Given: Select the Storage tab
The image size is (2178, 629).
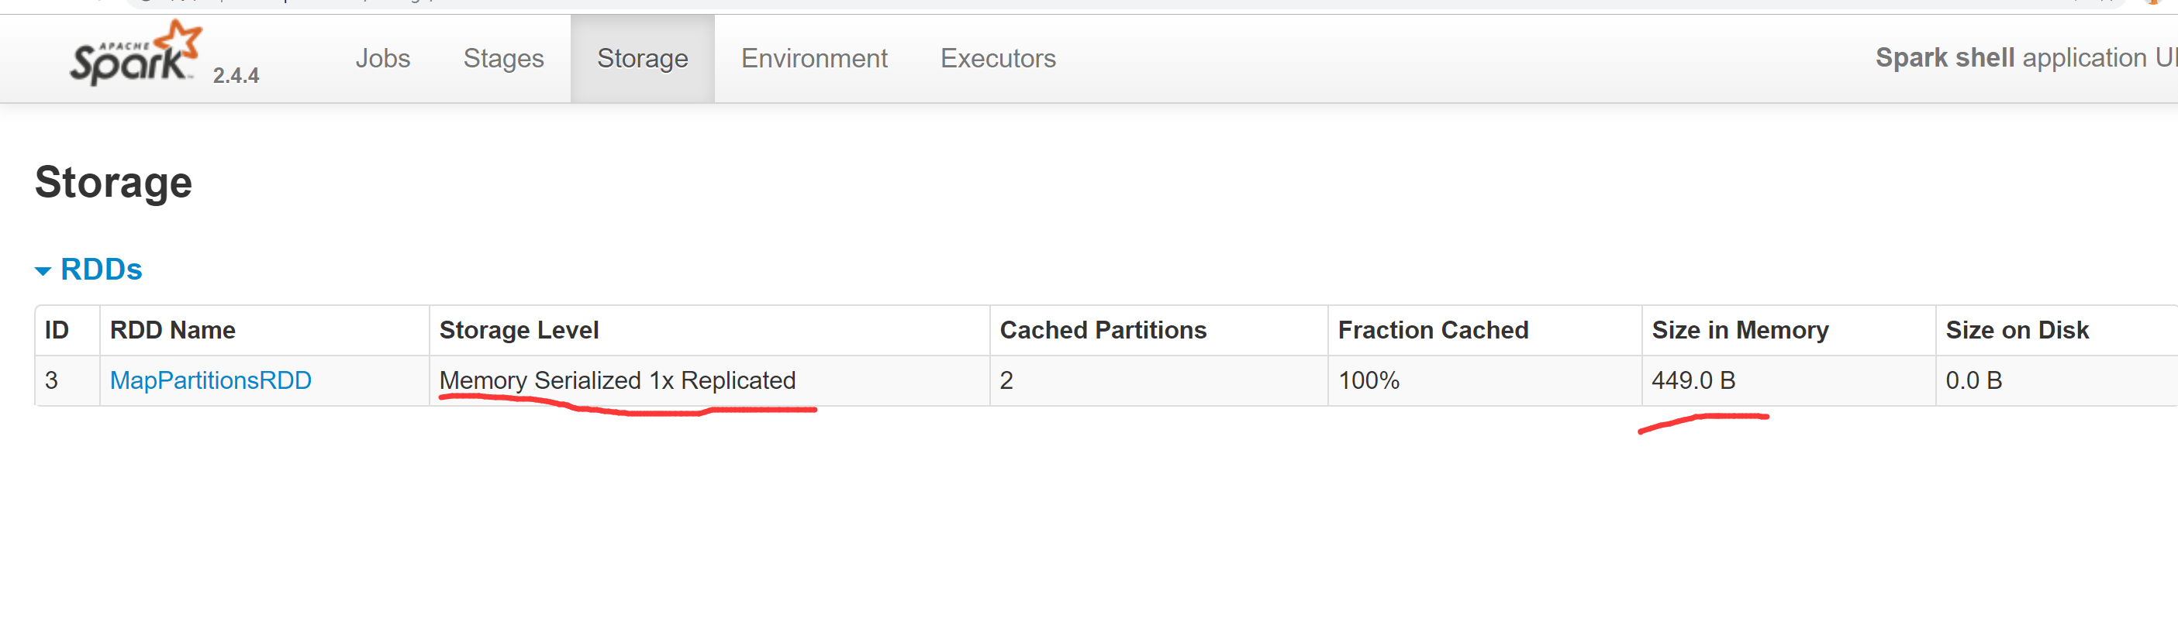Looking at the screenshot, I should click(x=643, y=58).
